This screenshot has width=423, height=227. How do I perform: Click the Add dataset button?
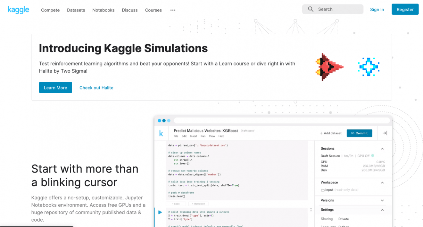(331, 133)
